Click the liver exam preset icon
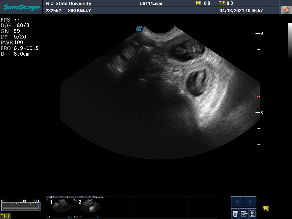The height and width of the screenshot is (219, 292). pos(285,10)
